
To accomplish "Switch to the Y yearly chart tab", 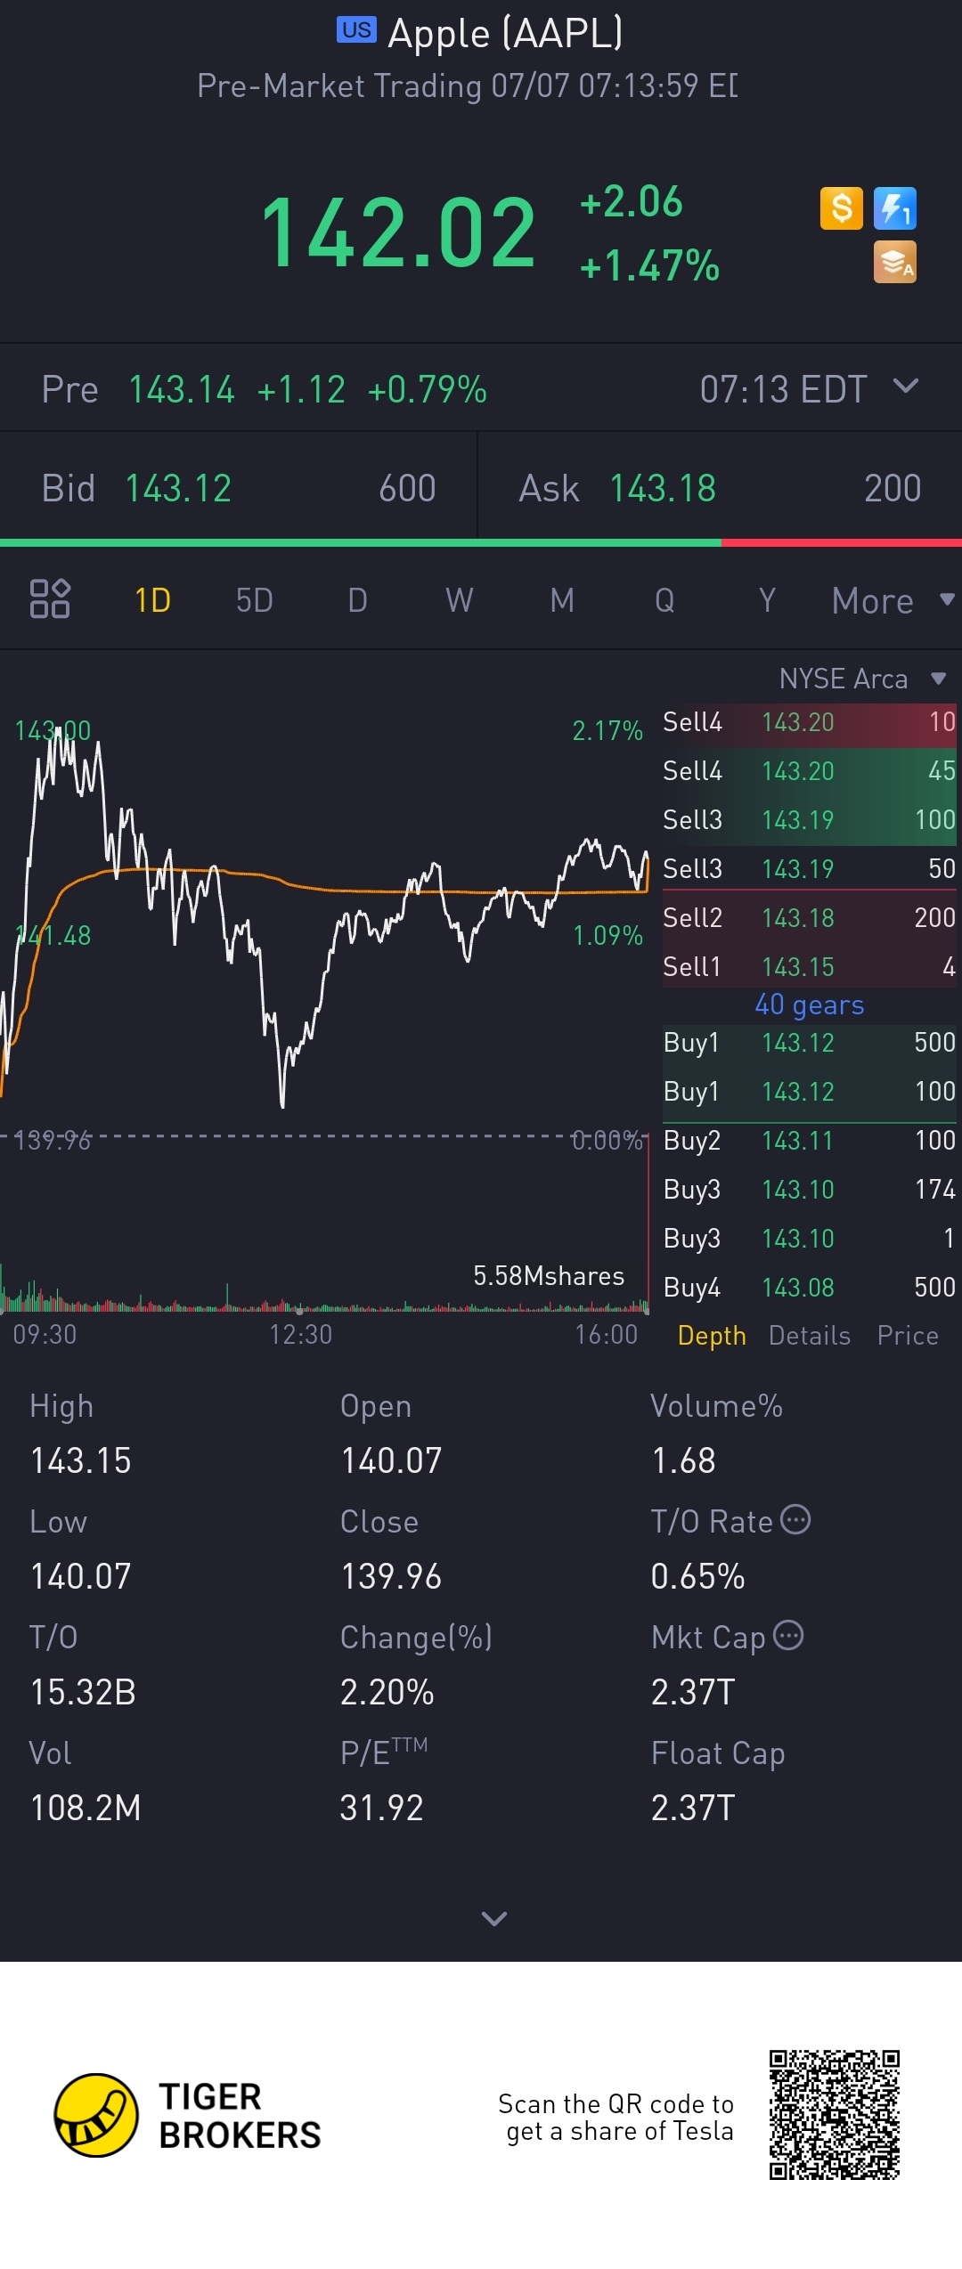I will click(x=767, y=600).
